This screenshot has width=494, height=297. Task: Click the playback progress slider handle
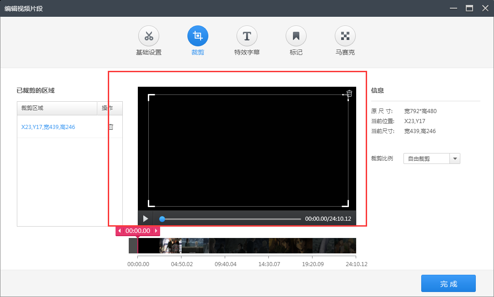click(x=162, y=218)
